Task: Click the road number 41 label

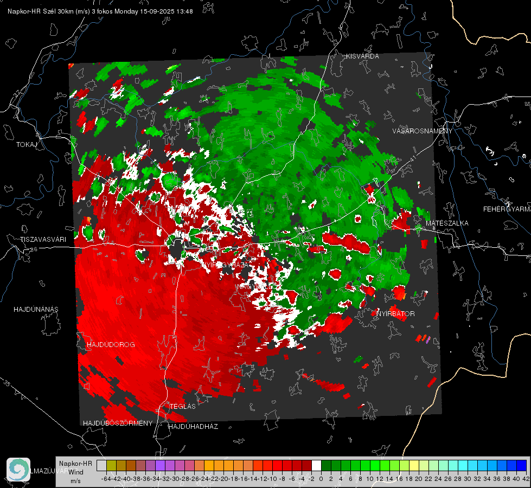Action: click(x=412, y=158)
